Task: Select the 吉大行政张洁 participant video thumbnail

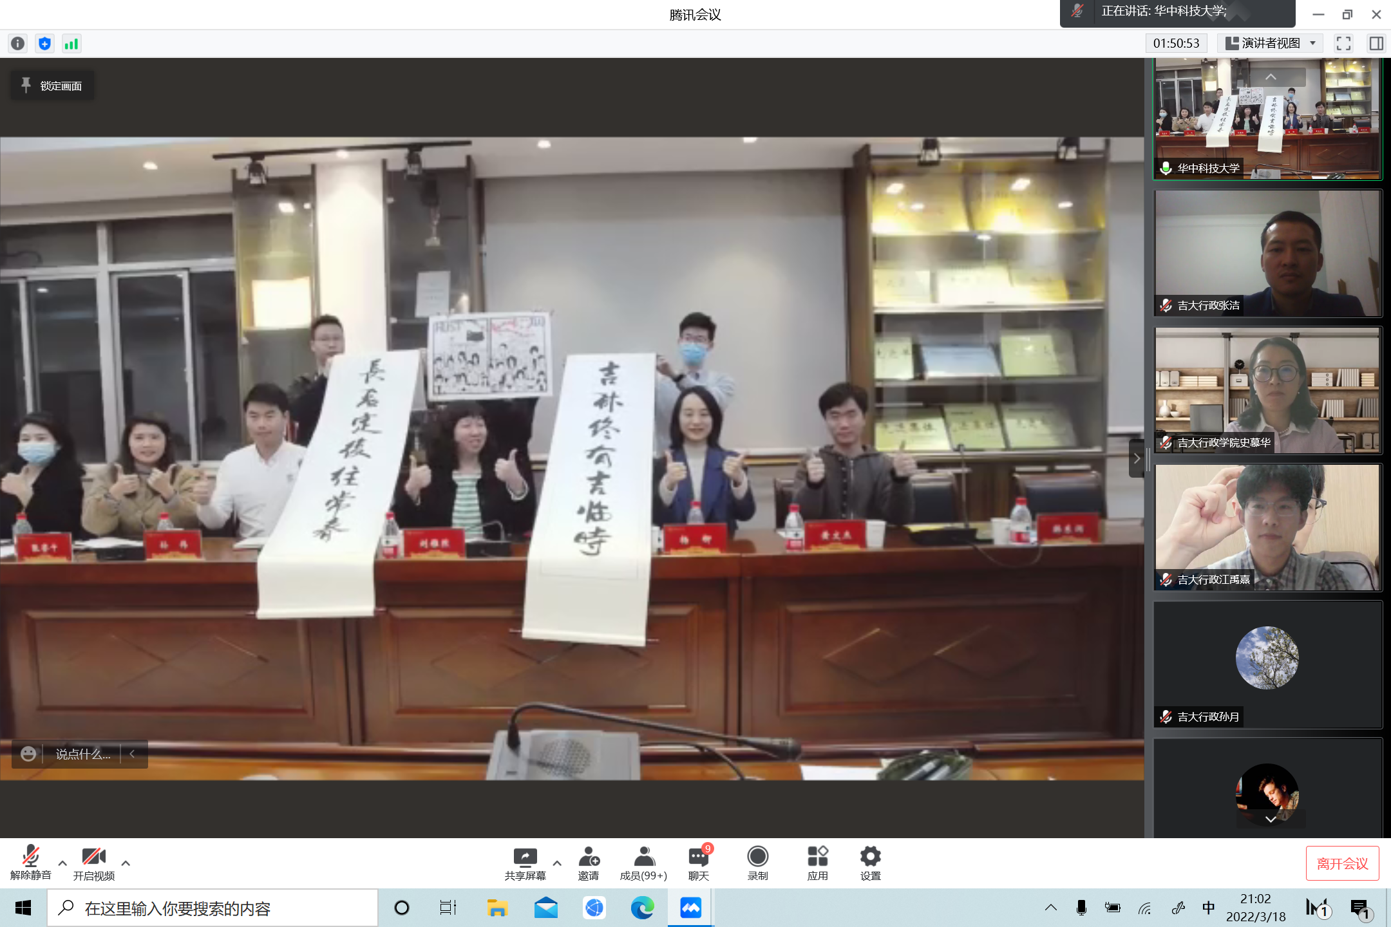Action: point(1267,253)
